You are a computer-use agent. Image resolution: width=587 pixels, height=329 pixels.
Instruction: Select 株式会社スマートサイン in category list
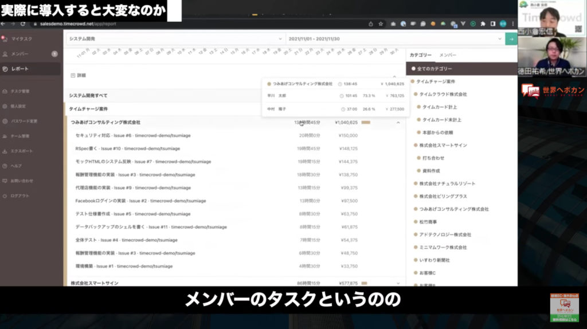pos(443,145)
